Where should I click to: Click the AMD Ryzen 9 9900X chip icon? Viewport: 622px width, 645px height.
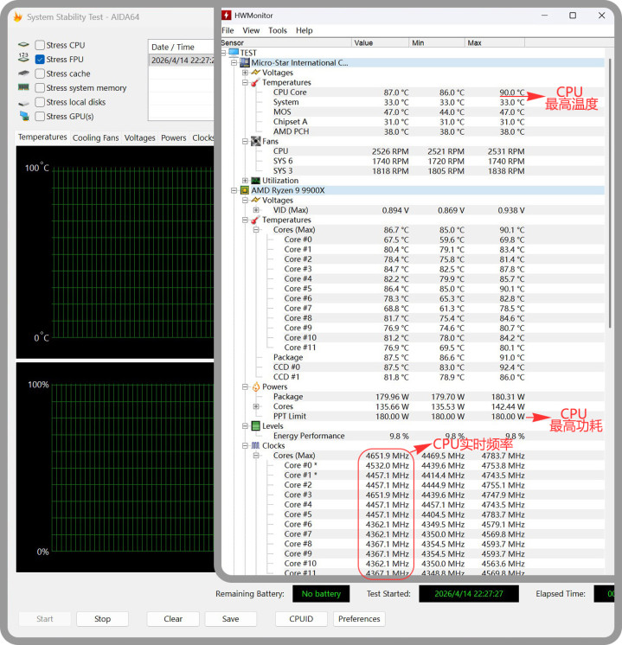pyautogui.click(x=245, y=190)
